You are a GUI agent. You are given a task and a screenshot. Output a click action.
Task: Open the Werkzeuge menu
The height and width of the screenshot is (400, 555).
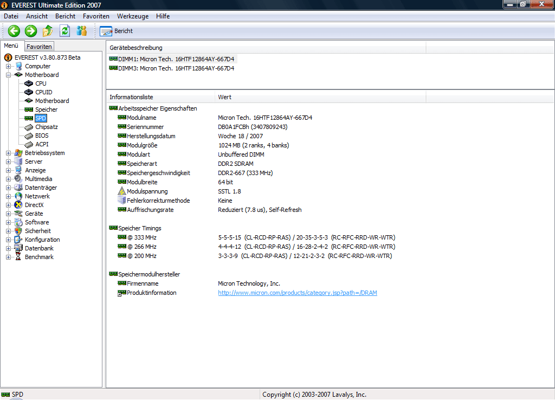pos(133,16)
